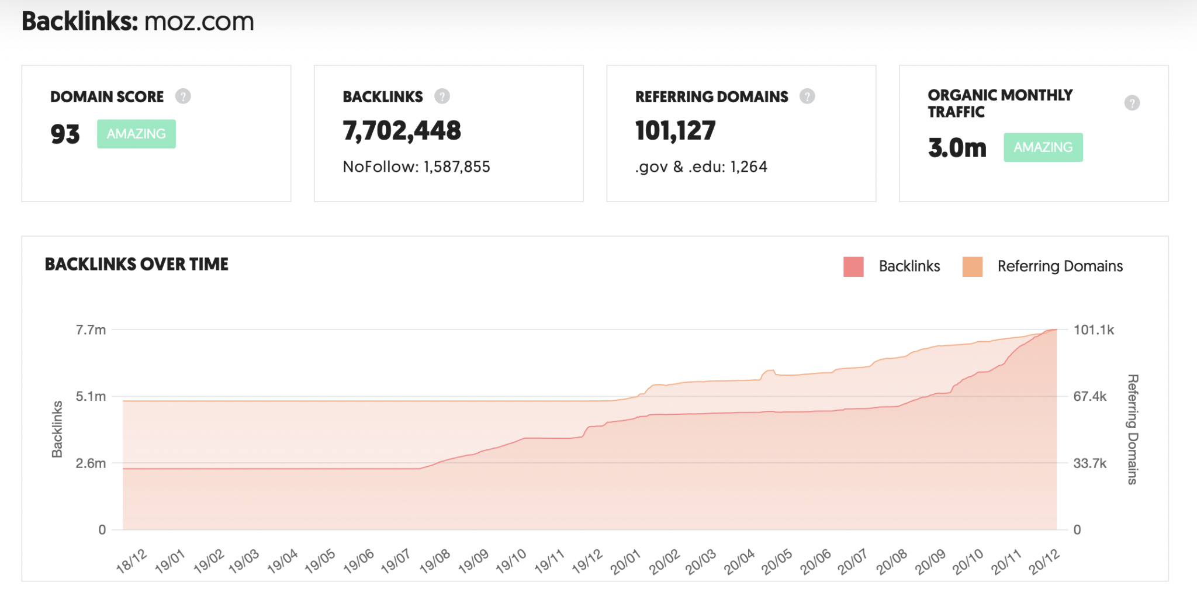Click the 101,127 referring domains total
The height and width of the screenshot is (603, 1197).
point(675,130)
